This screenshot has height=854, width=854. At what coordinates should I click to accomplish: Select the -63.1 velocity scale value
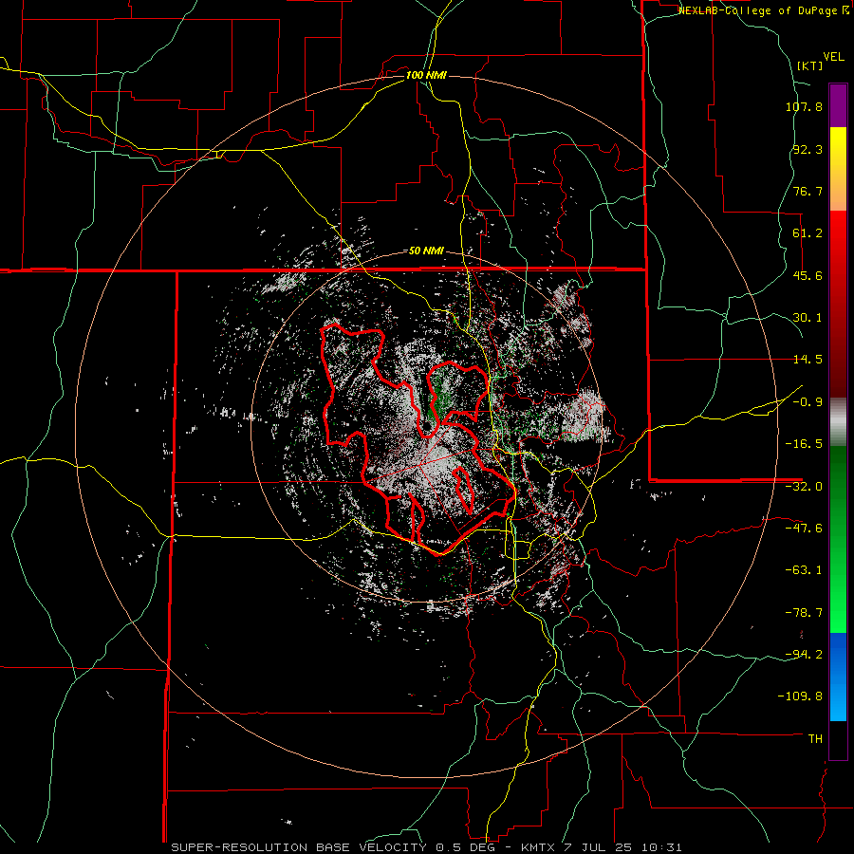coord(804,570)
